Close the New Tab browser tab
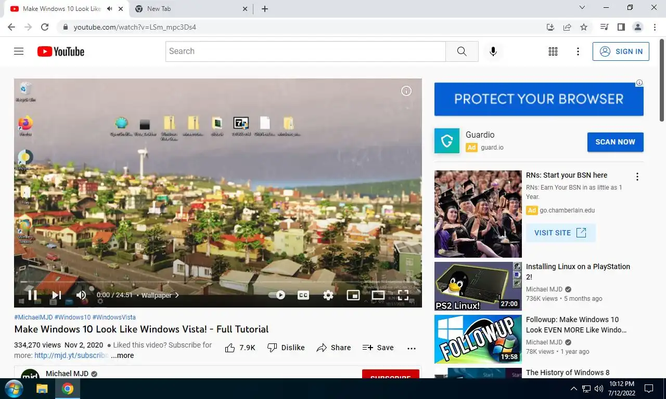Screen dimensions: 666x399 (x=245, y=9)
